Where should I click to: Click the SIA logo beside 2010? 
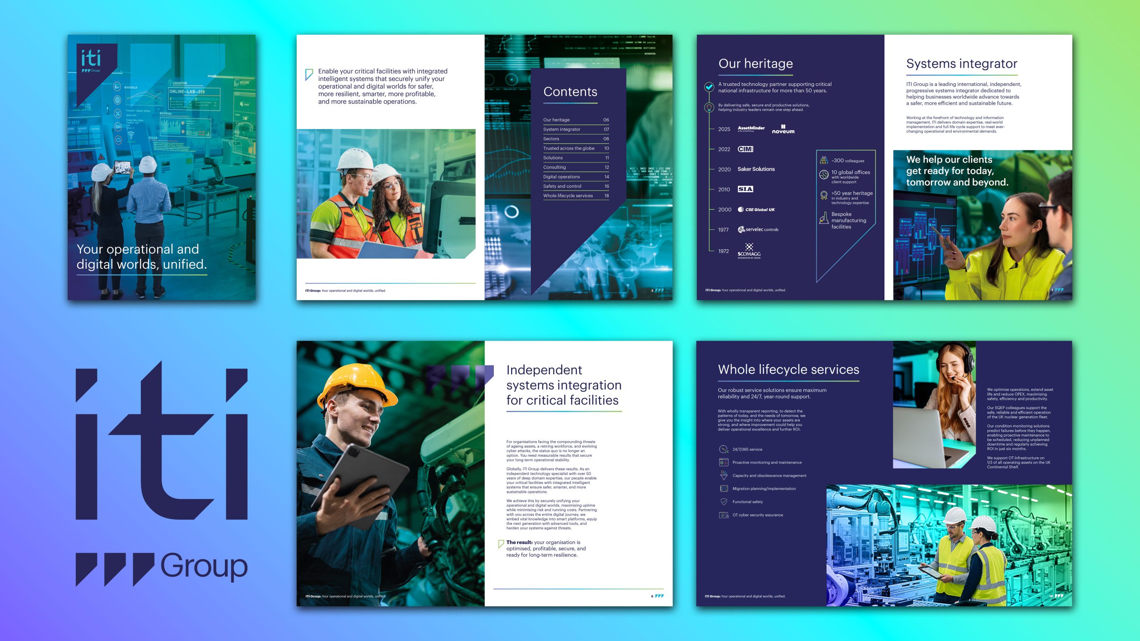pyautogui.click(x=745, y=189)
